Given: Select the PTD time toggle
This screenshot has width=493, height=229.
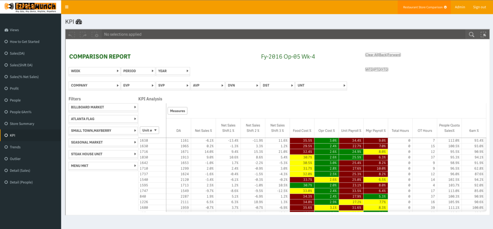Looking at the screenshot, I should (377, 69).
